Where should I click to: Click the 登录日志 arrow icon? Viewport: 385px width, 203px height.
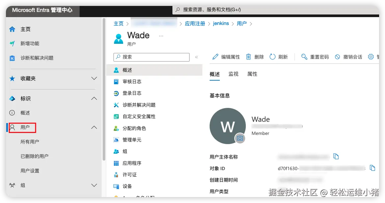(116, 93)
